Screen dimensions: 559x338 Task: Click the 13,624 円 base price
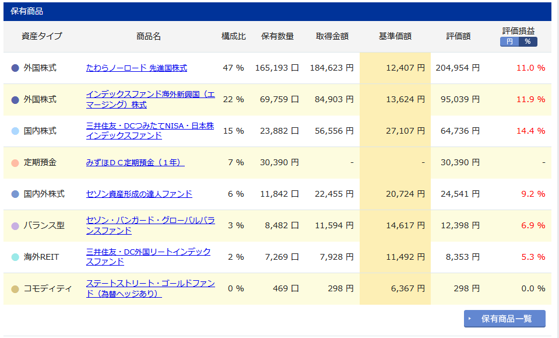(x=406, y=99)
